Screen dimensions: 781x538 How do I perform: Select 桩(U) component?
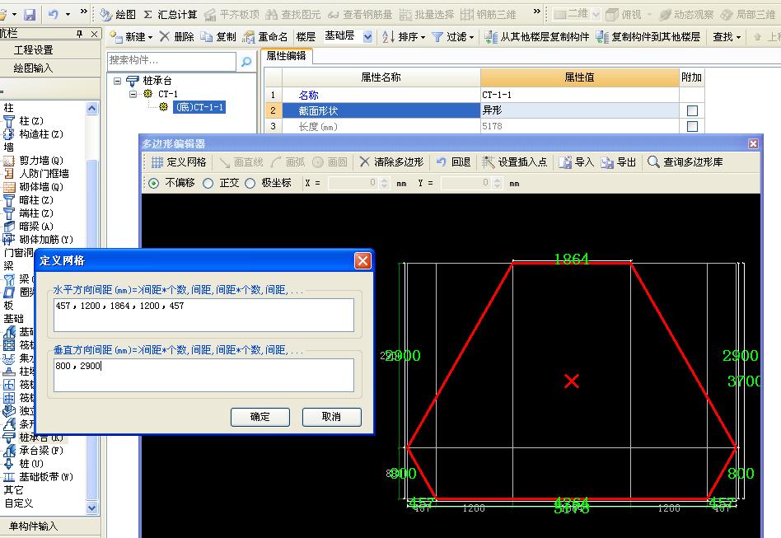click(x=23, y=464)
